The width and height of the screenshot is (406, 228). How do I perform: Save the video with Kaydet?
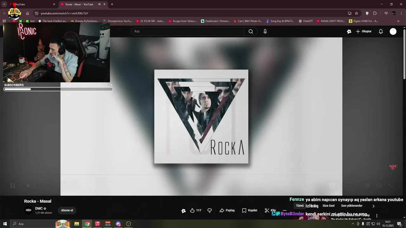[250, 210]
